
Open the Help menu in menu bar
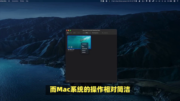[x=27, y=1]
